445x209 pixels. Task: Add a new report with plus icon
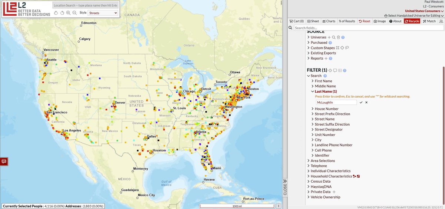[326, 58]
